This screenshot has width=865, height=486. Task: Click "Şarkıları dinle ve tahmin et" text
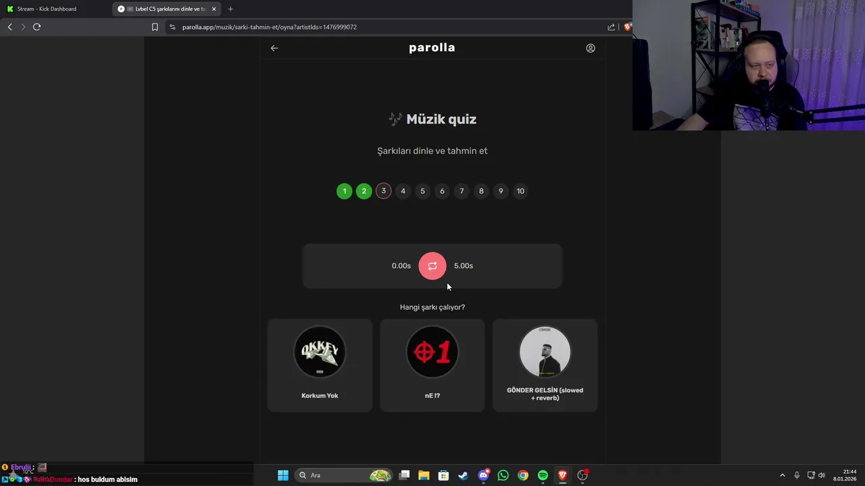(x=432, y=151)
